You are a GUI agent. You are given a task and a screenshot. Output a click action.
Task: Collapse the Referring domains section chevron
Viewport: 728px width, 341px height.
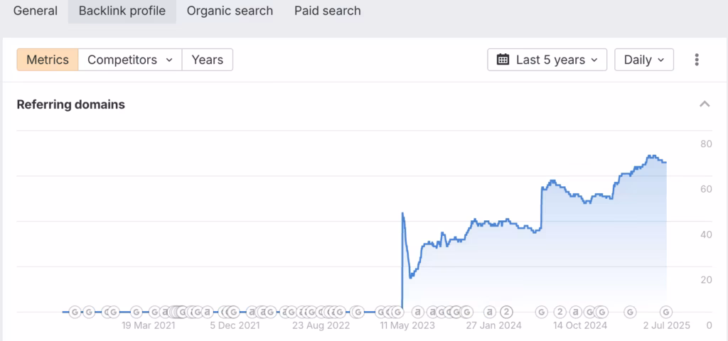pos(705,104)
